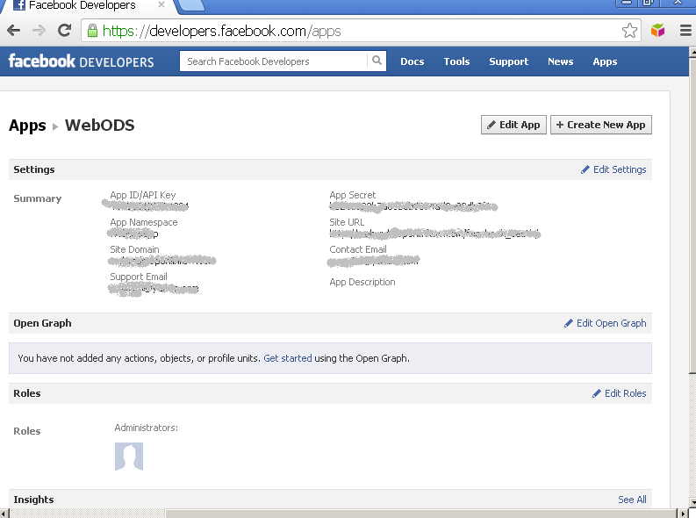696x518 pixels.
Task: Type in Search Facebook Developers field
Action: point(274,61)
